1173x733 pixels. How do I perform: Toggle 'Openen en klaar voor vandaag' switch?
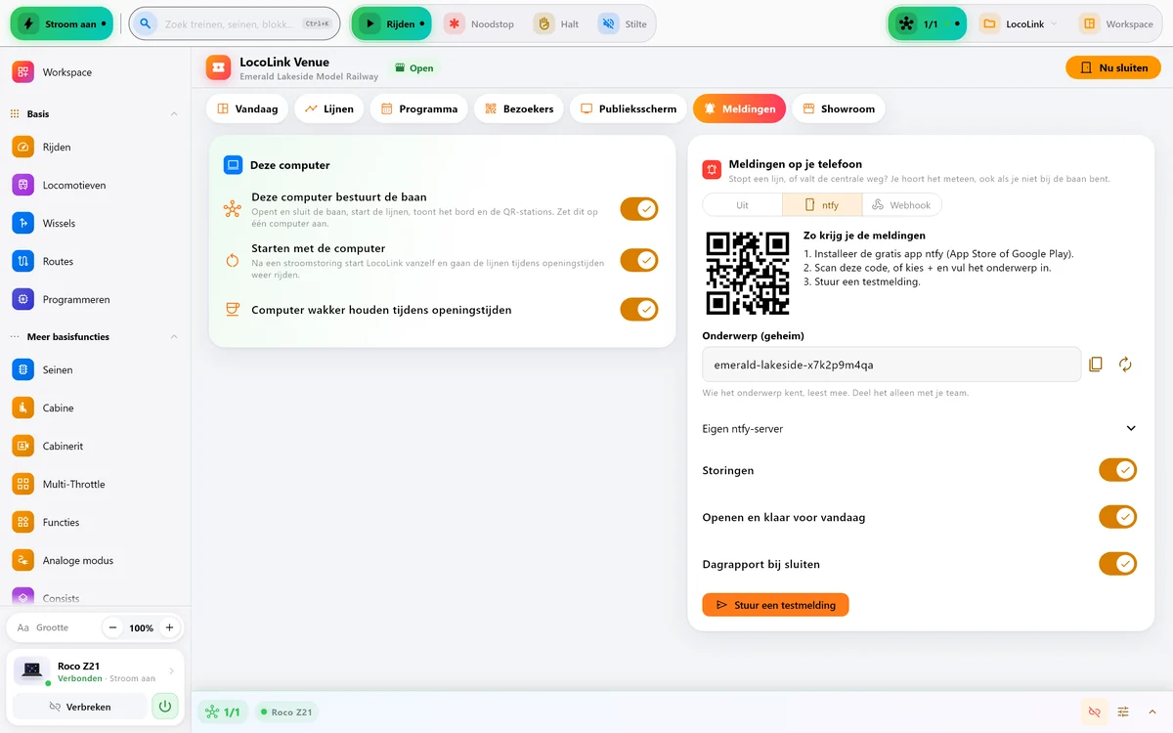[1118, 517]
